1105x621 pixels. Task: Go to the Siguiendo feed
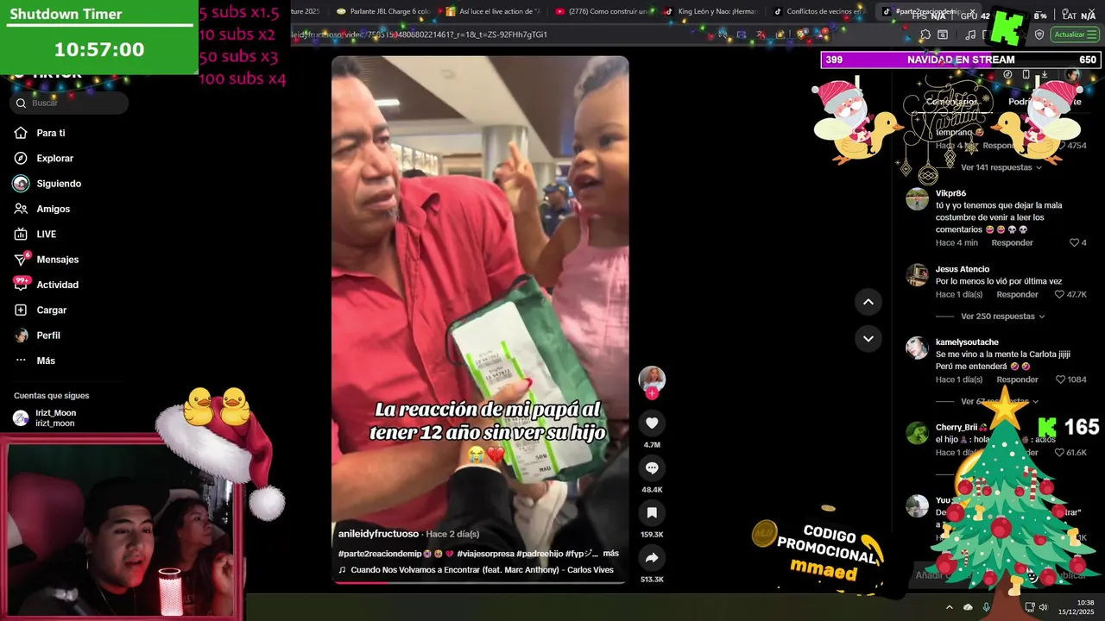58,184
